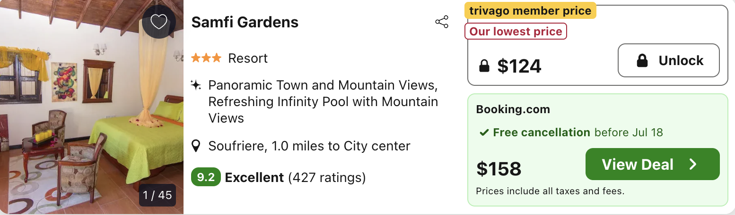Open the 427 ratings reviews
The image size is (735, 215).
[327, 178]
